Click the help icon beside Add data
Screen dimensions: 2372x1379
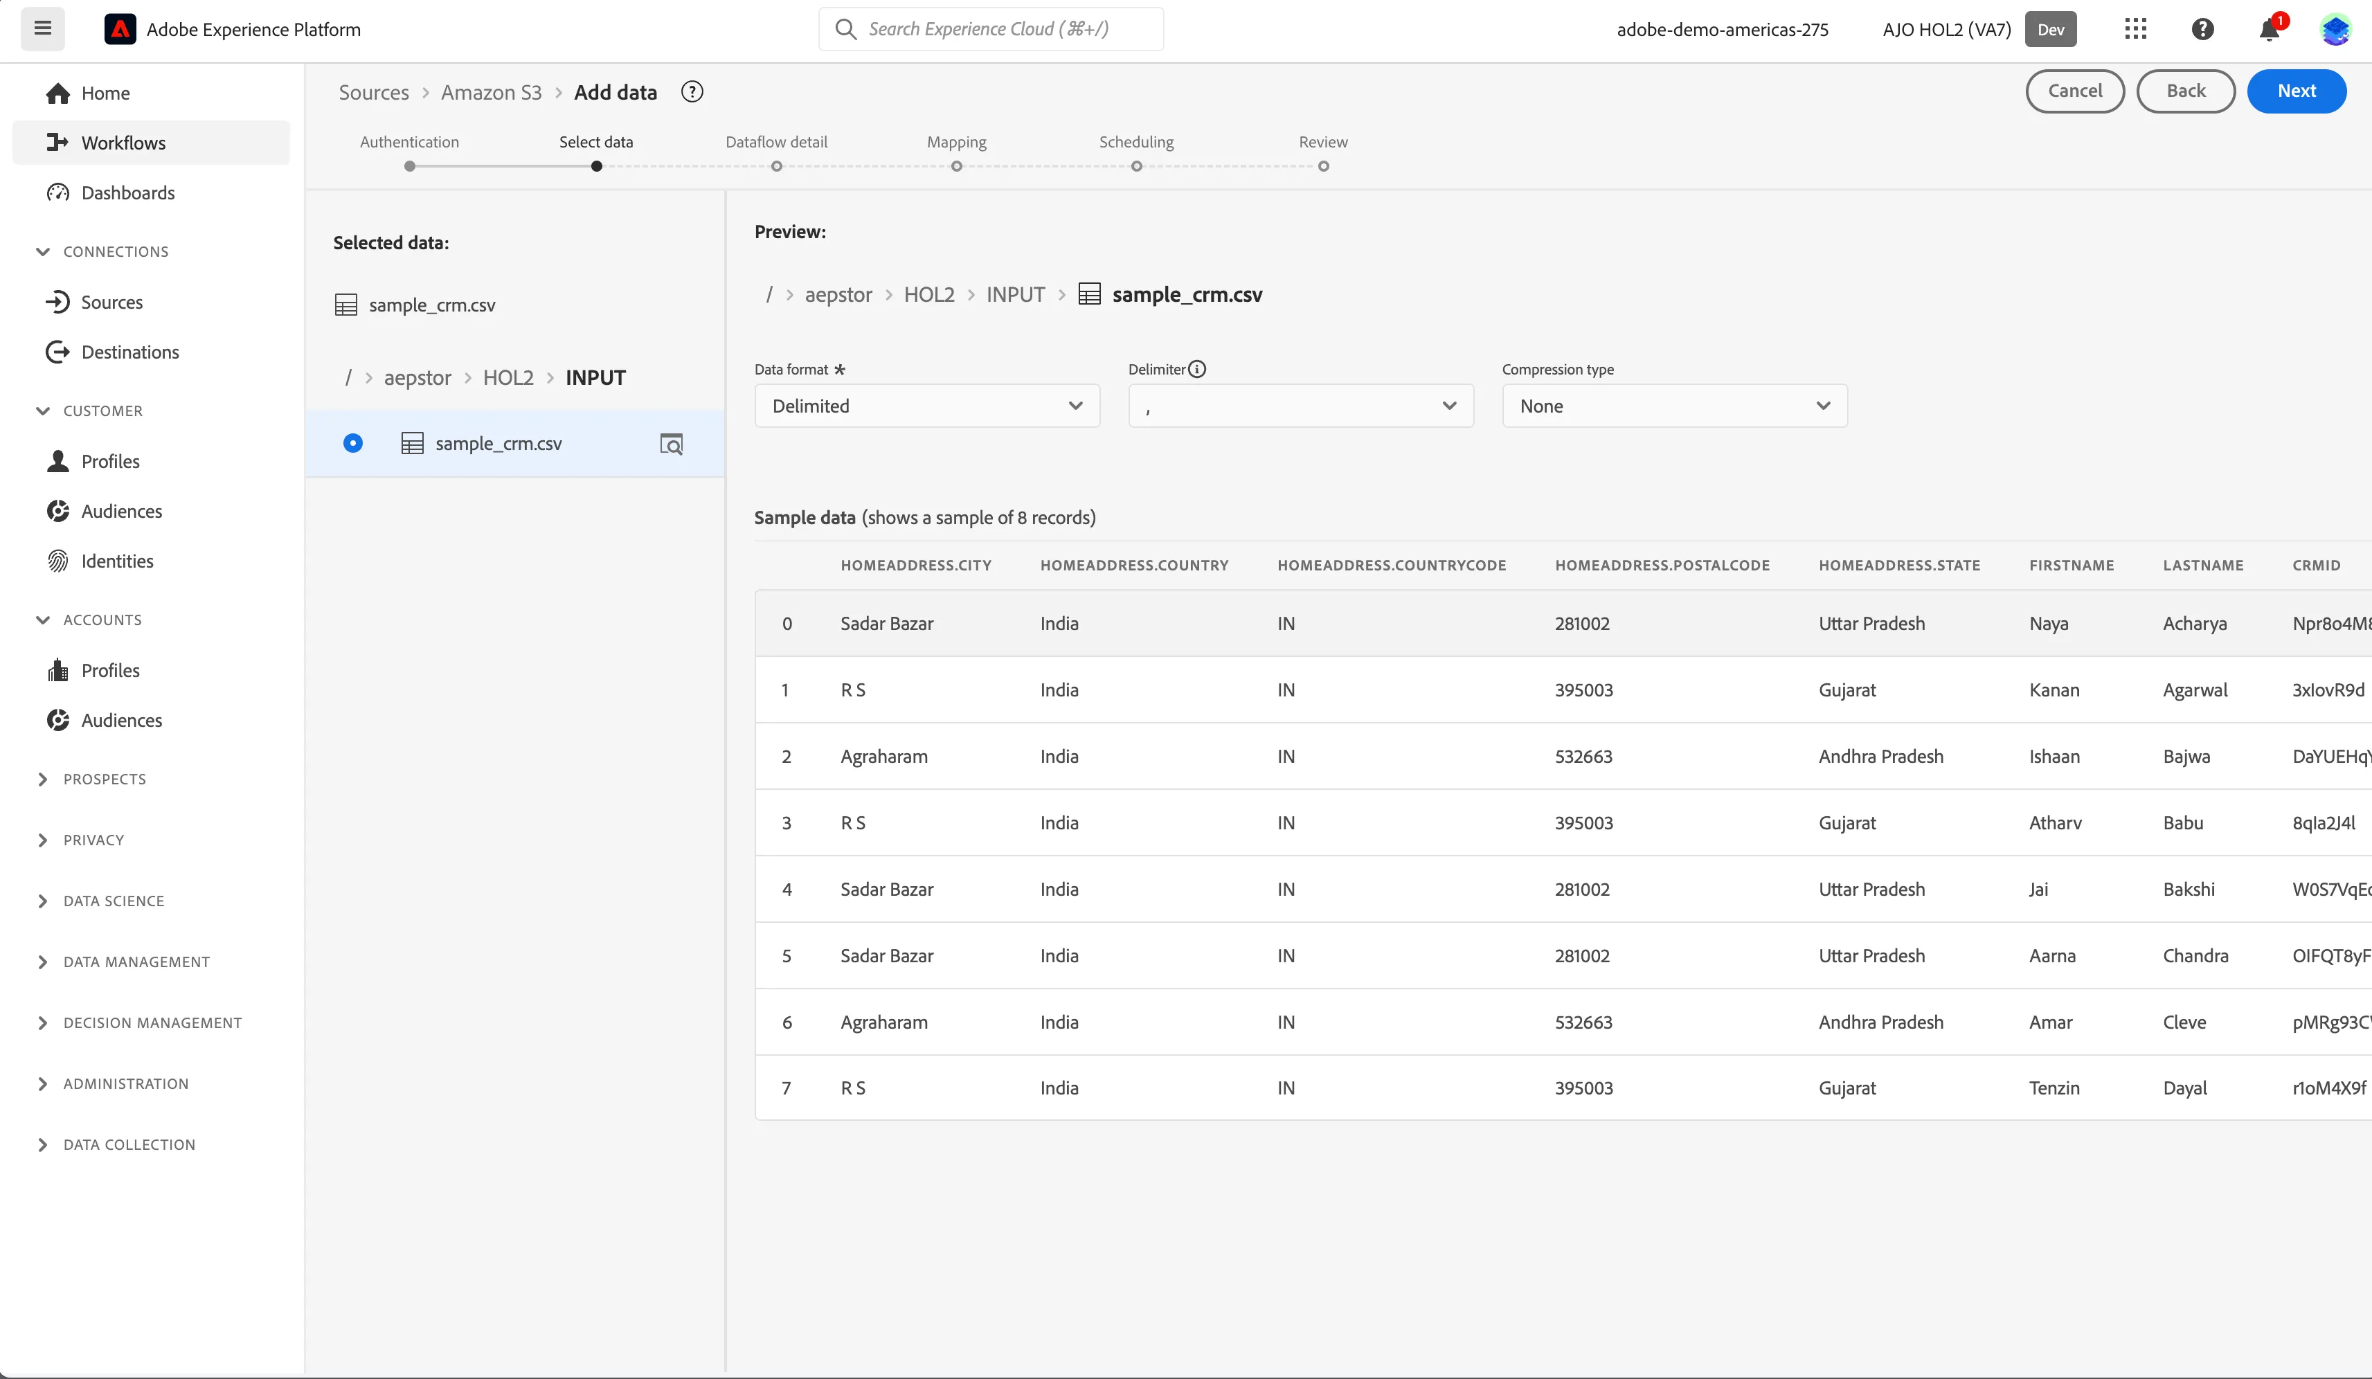(692, 91)
